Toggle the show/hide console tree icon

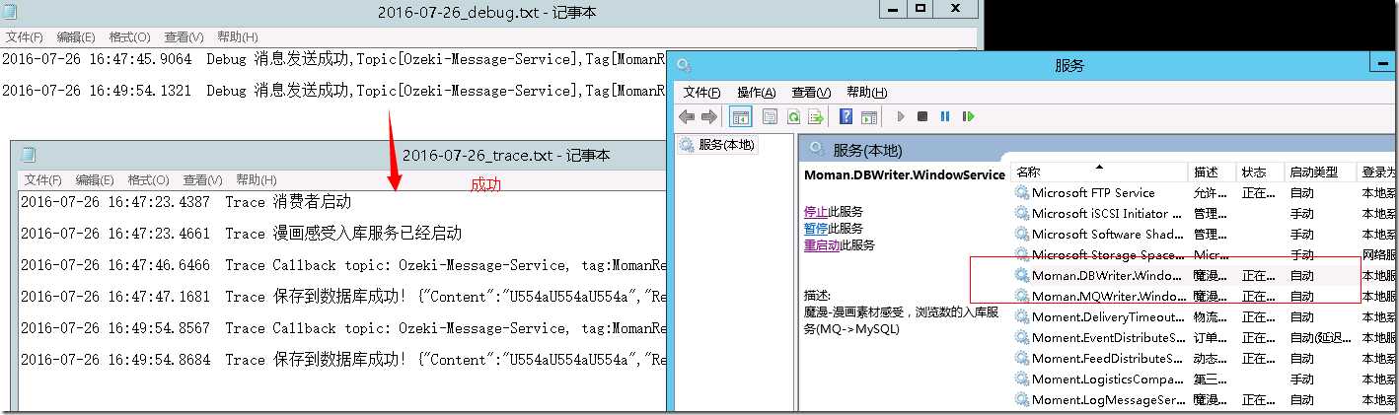[740, 117]
